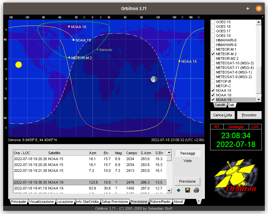Enable METEOSAT-11 (MSG-4) checkbox
The height and width of the screenshot is (214, 268).
pos(213,68)
